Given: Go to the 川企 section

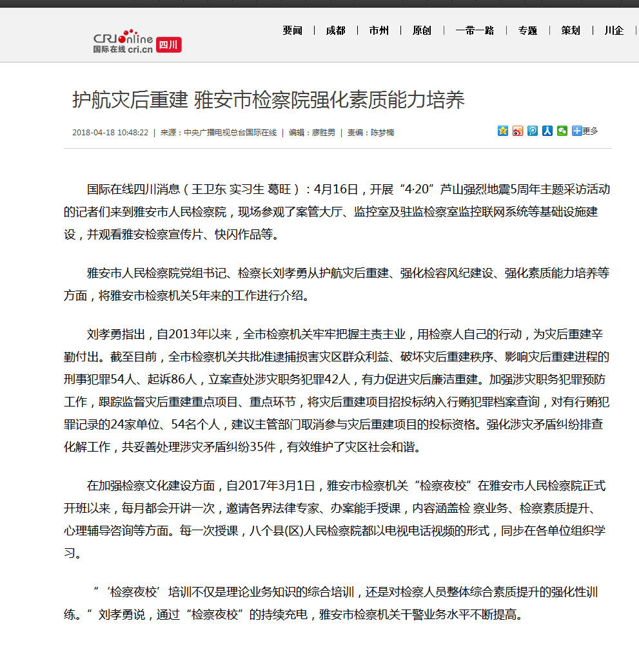Looking at the screenshot, I should (614, 30).
